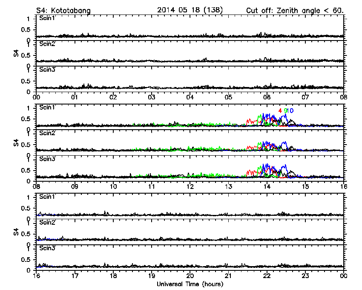Click the '21' hour tick label
The image size is (362, 290).
tap(228, 275)
